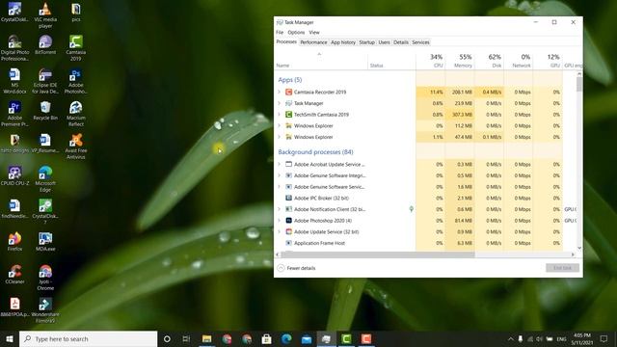Expand the Task Manager process row
Screen dimensions: 617x347
click(x=280, y=103)
